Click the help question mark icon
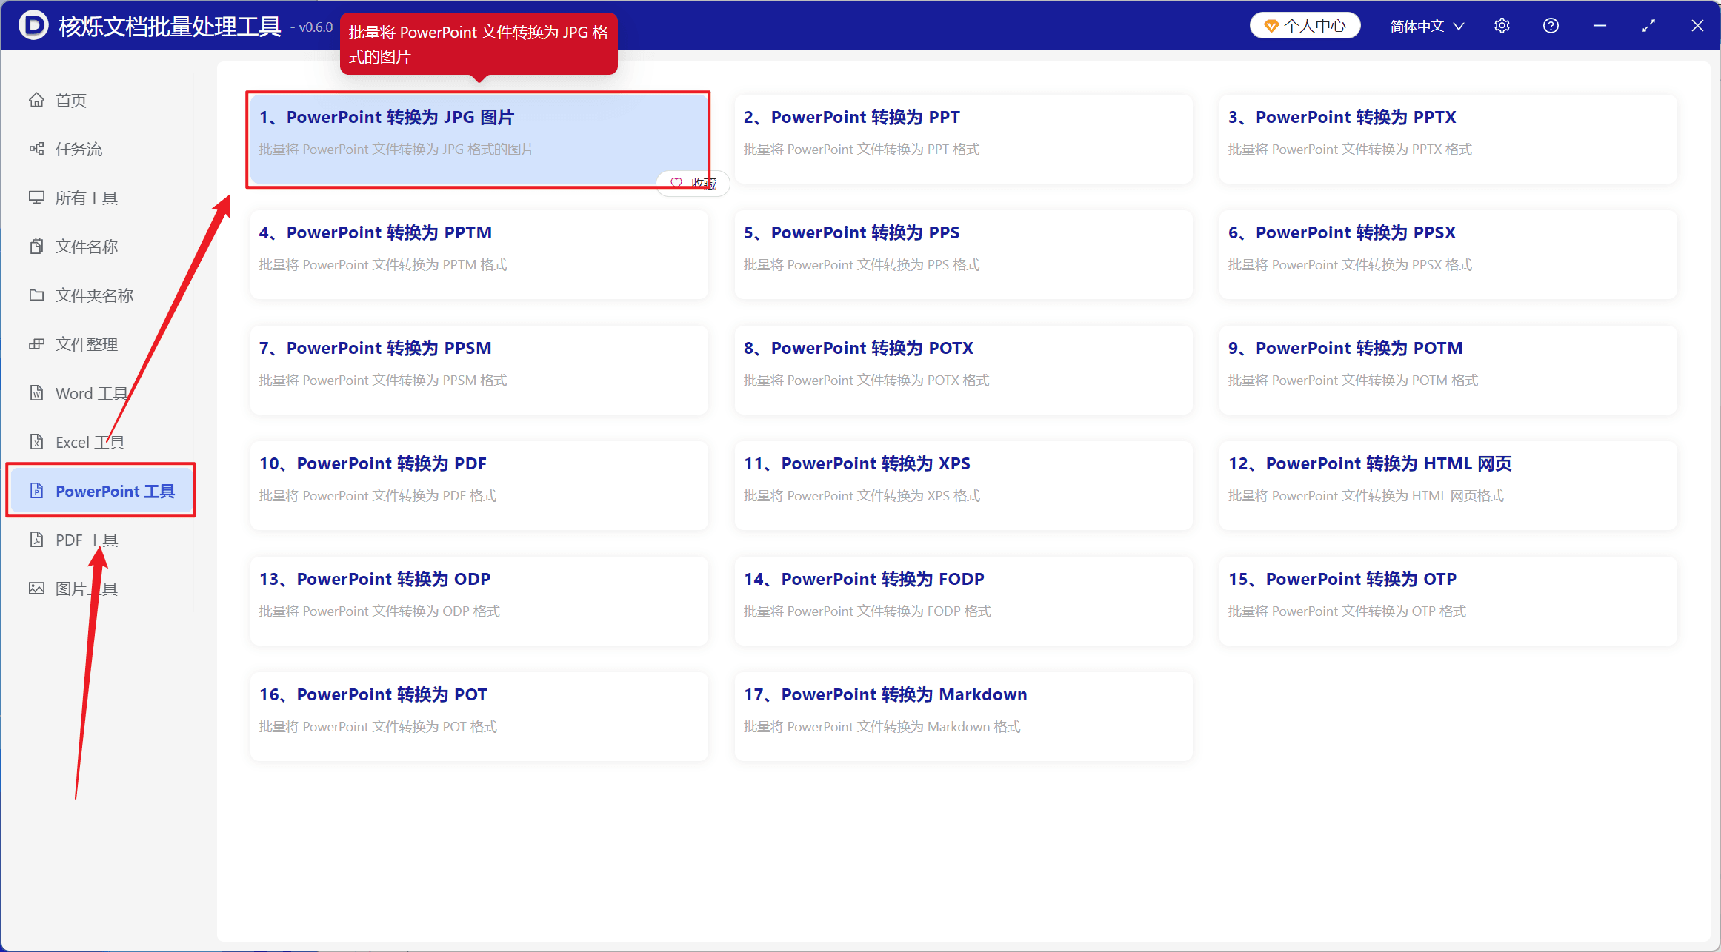Image resolution: width=1721 pixels, height=952 pixels. 1551,26
